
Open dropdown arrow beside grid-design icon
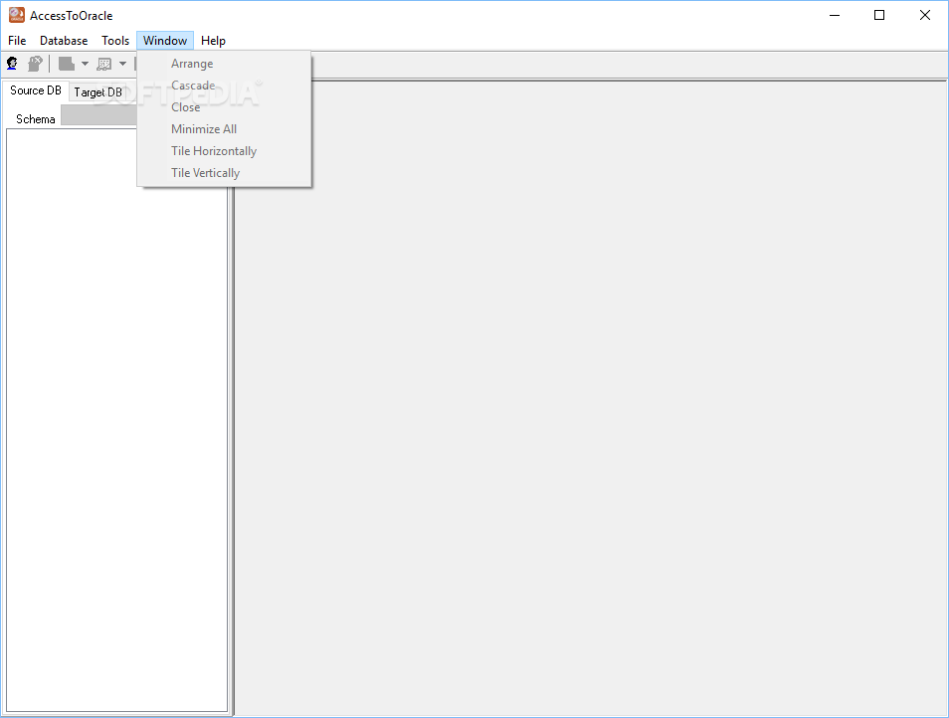tap(122, 64)
